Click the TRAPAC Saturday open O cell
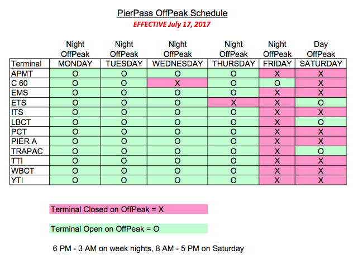The width and height of the screenshot is (358, 259). tap(321, 151)
